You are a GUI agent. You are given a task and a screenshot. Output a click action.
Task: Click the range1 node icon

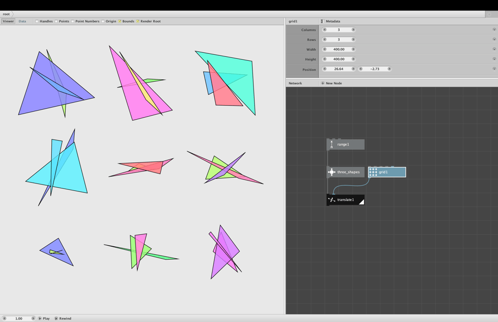click(332, 145)
